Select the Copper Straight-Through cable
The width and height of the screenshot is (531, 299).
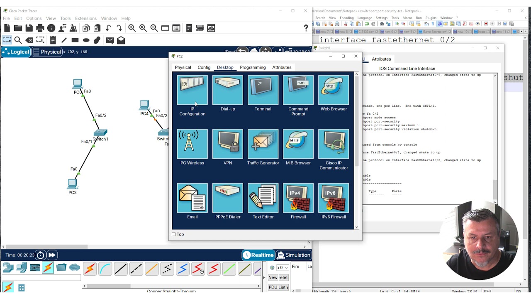point(121,269)
